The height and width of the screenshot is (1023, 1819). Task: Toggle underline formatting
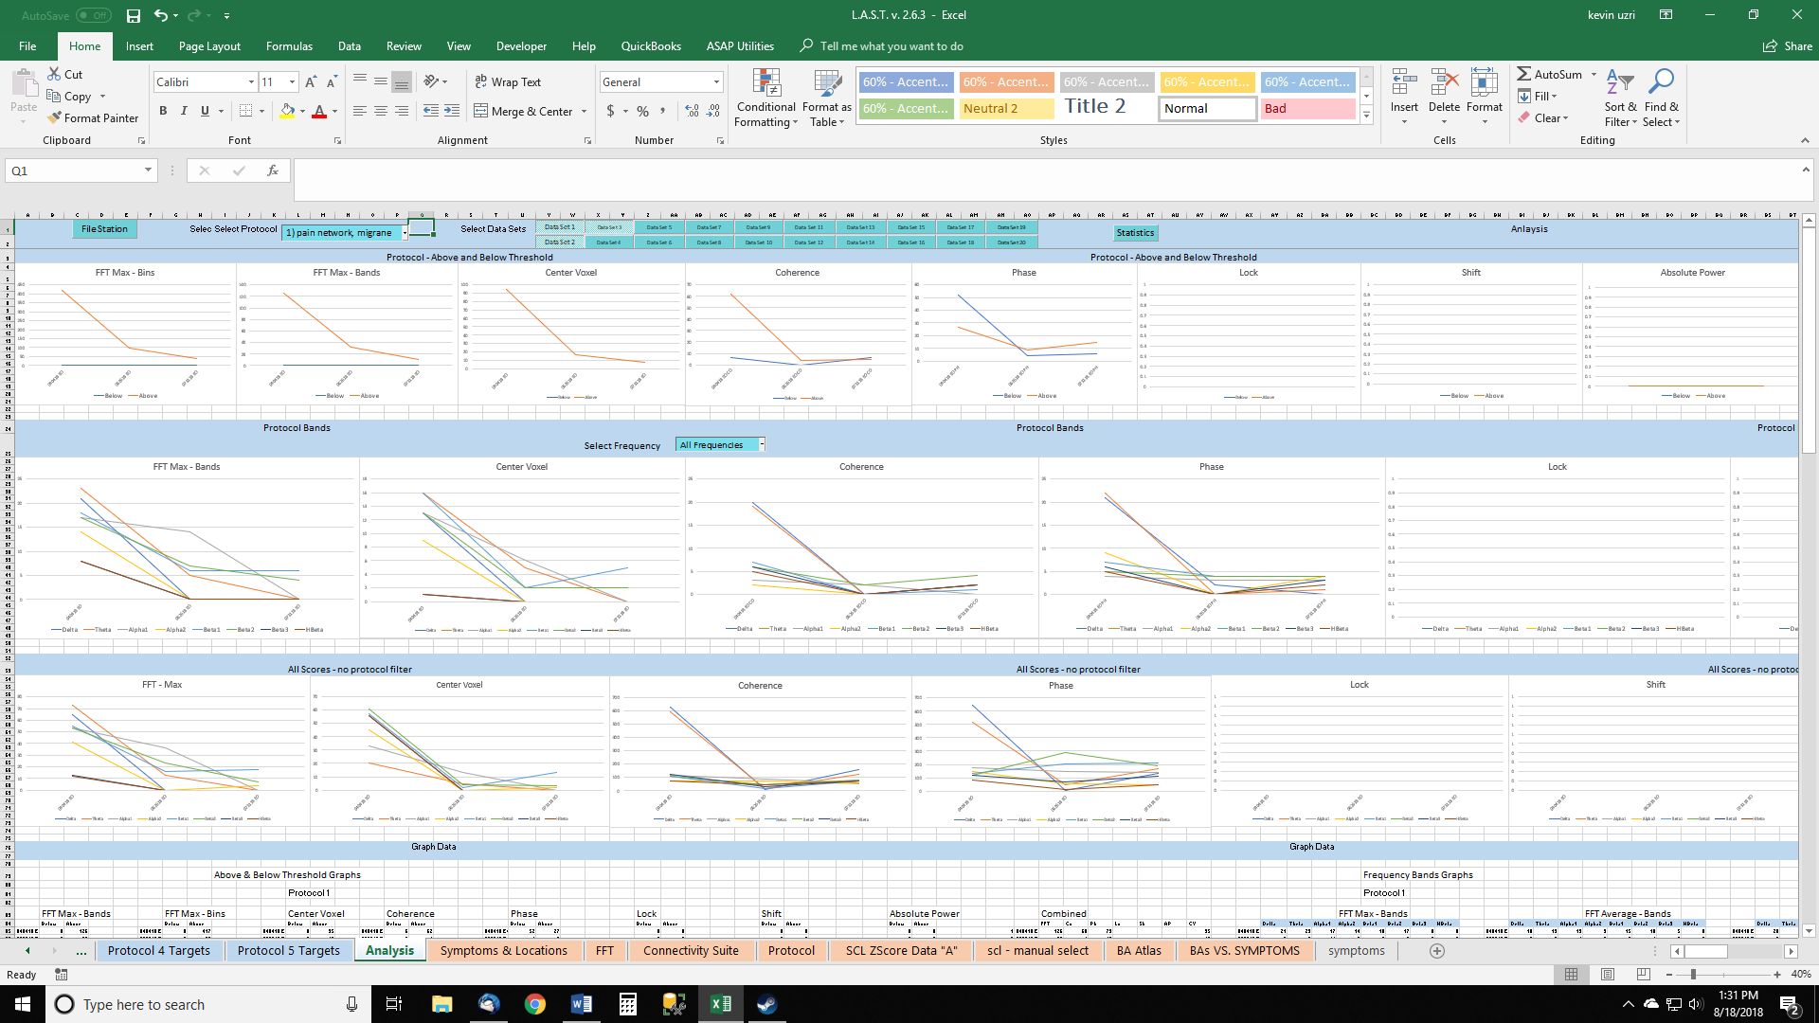pyautogui.click(x=205, y=111)
